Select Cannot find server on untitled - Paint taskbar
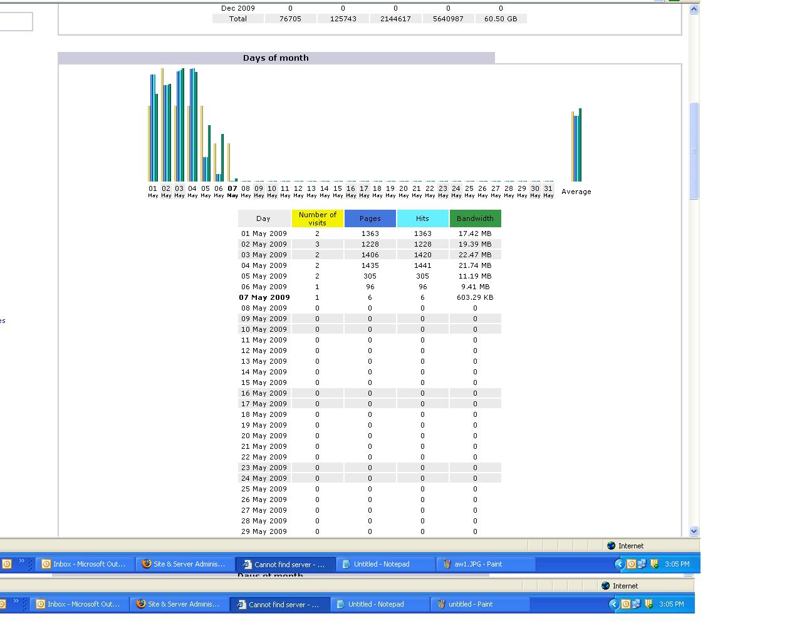 (x=279, y=604)
